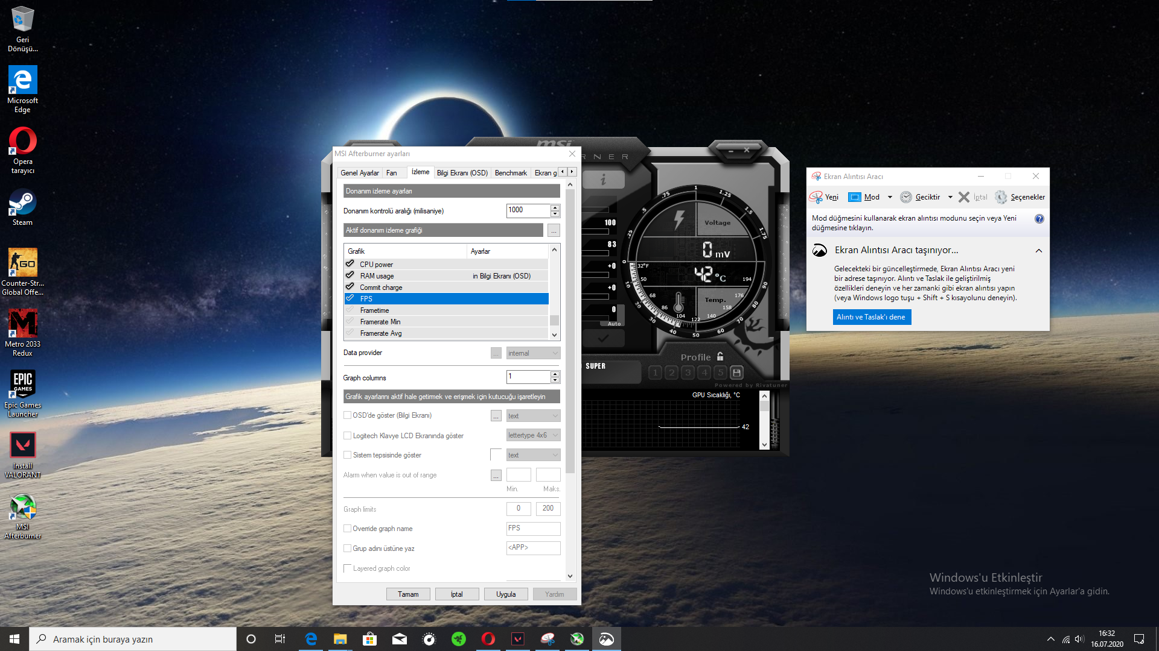Switch to the Bilgi Ekranı (OSD) tab
Screen dimensions: 1159x651
pos(462,173)
